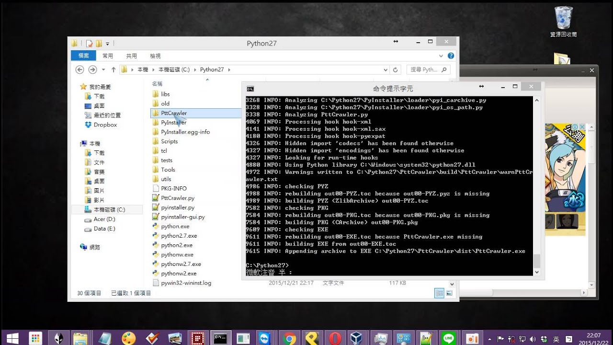
Task: Refresh the Python27 folder view
Action: [395, 69]
